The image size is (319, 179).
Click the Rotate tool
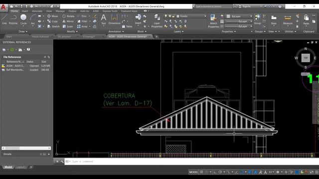pyautogui.click(x=68, y=16)
